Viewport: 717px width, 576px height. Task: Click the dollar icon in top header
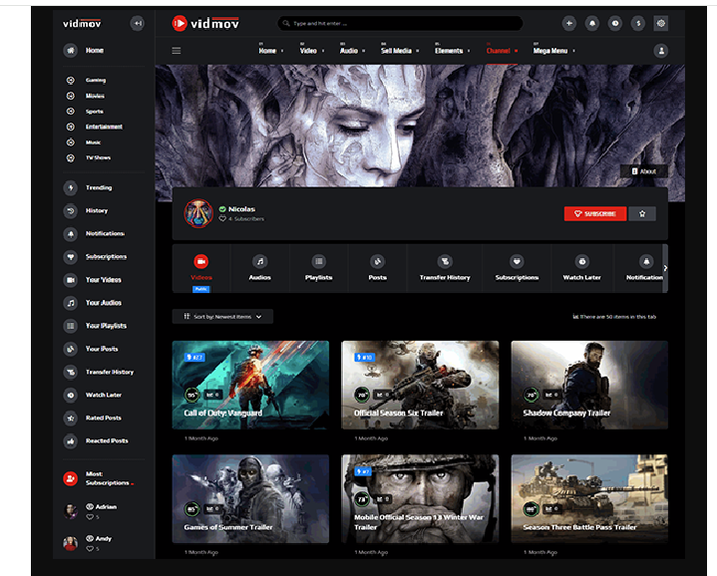tap(638, 23)
